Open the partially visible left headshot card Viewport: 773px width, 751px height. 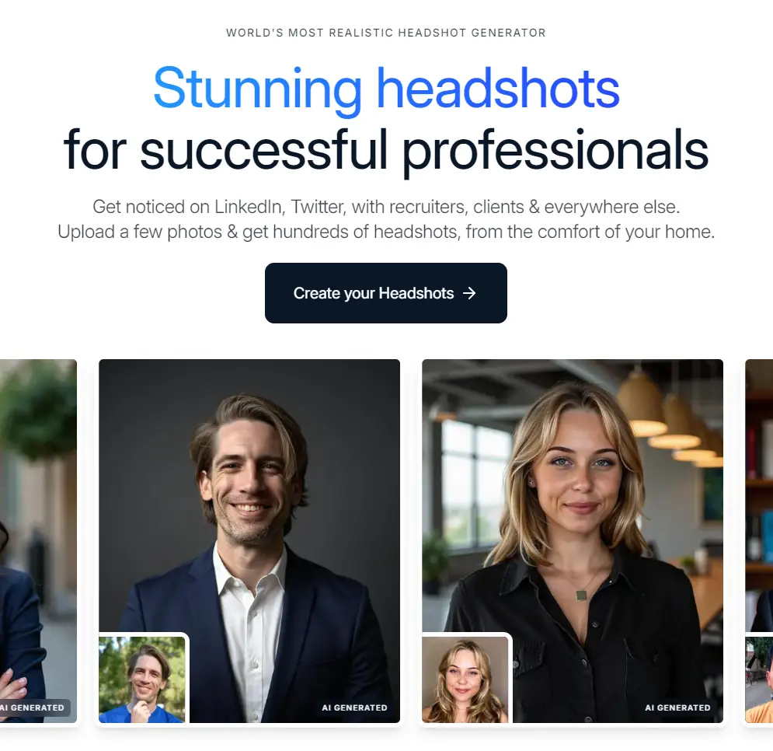coord(38,541)
